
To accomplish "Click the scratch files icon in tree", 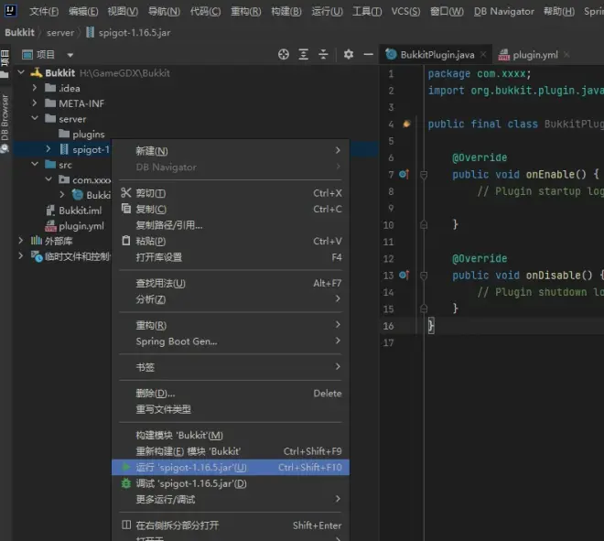I will point(37,256).
